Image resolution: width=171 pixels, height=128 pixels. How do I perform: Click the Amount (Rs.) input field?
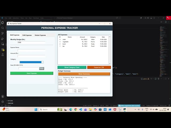[32, 56]
